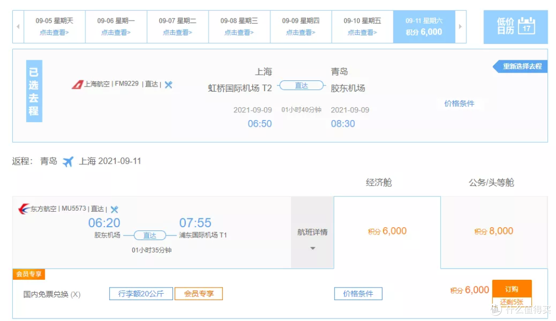Click 价格条件 button in fare row
This screenshot has width=556, height=321.
pyautogui.click(x=358, y=294)
